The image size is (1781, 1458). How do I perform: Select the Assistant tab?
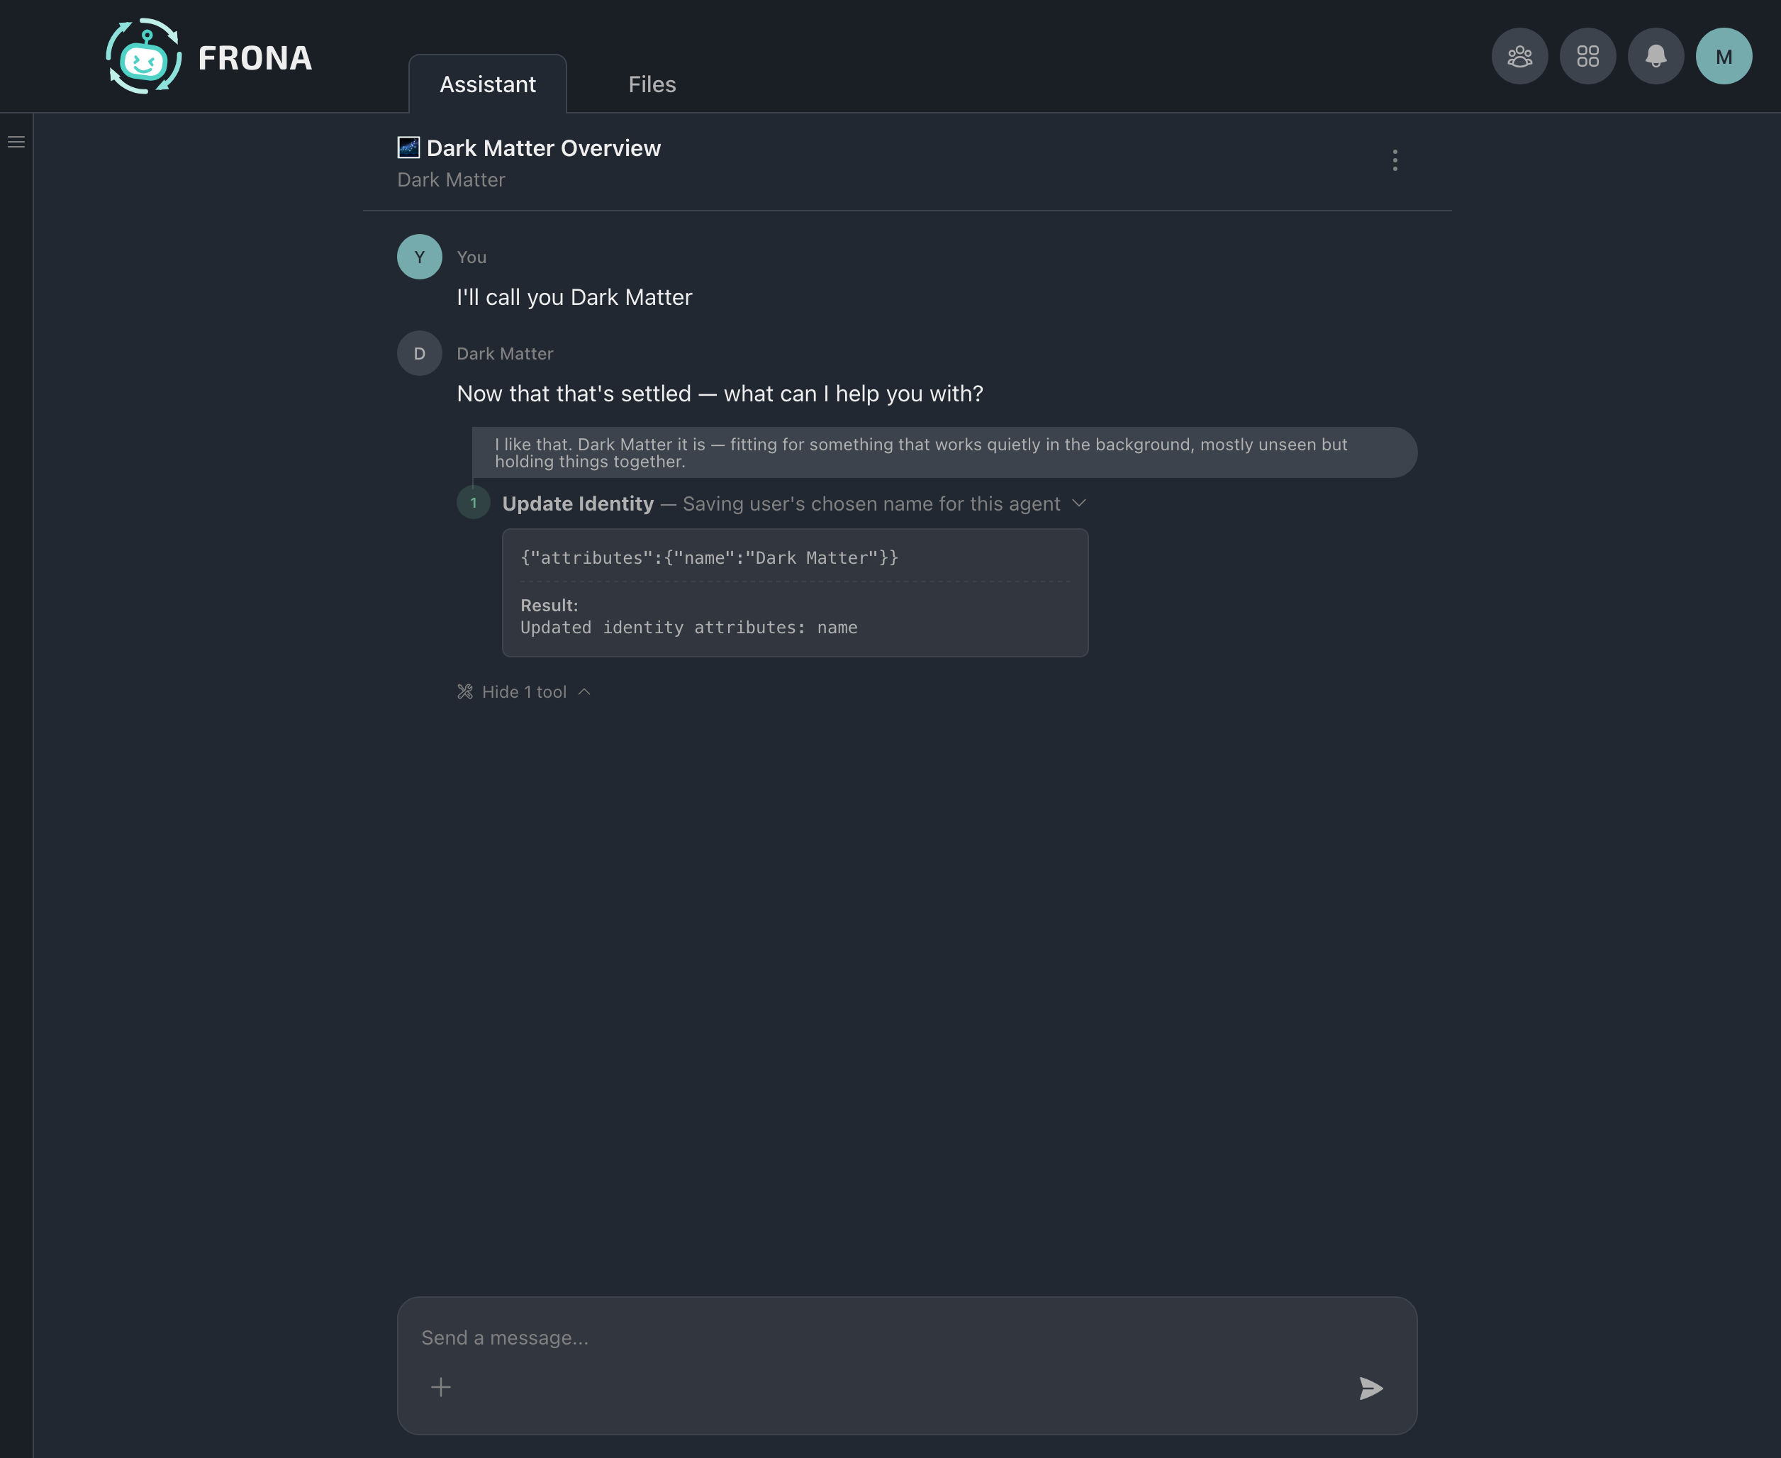[487, 83]
